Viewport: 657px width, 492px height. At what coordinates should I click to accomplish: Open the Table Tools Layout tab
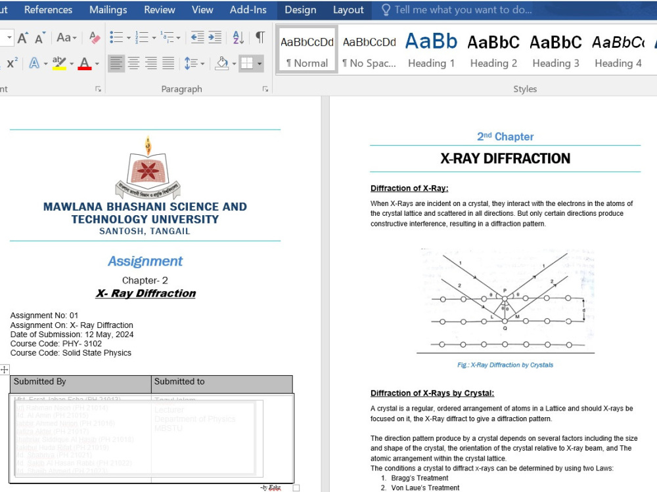pos(348,10)
